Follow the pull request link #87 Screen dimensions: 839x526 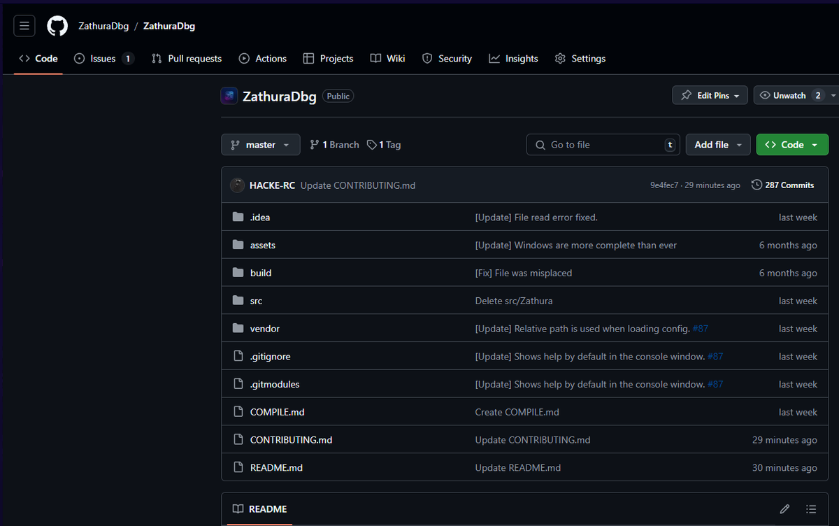700,328
